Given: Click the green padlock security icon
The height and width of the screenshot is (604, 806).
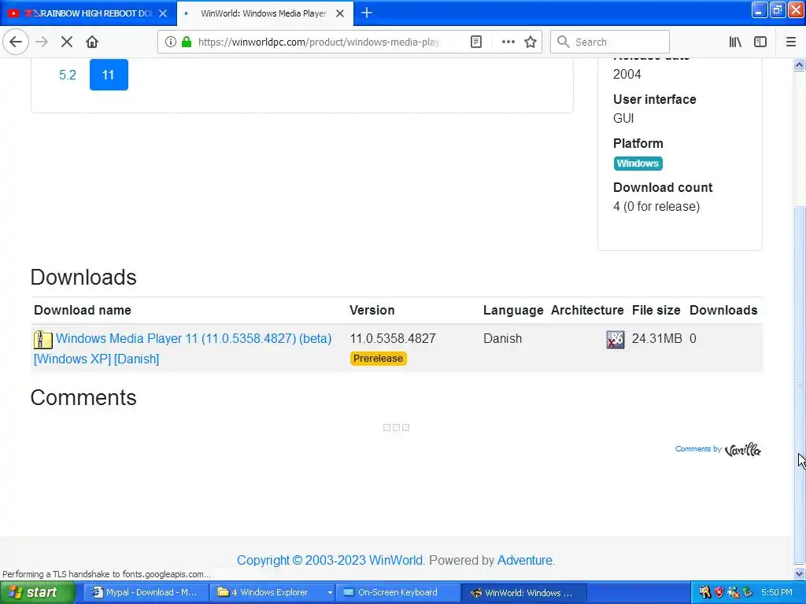Looking at the screenshot, I should coord(187,42).
